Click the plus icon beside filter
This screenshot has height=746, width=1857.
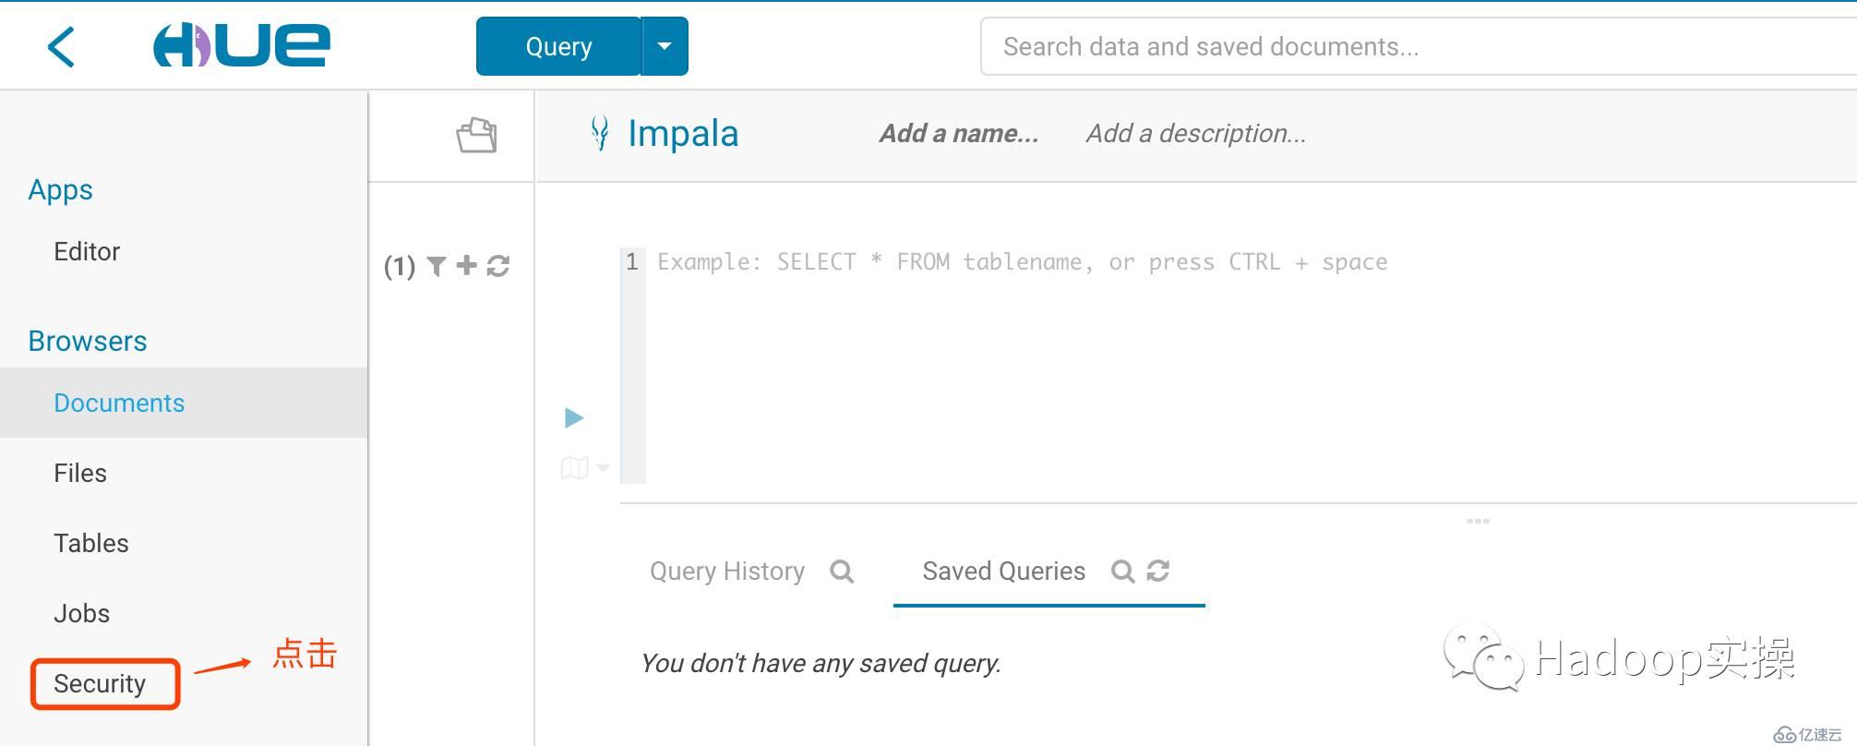point(467,266)
